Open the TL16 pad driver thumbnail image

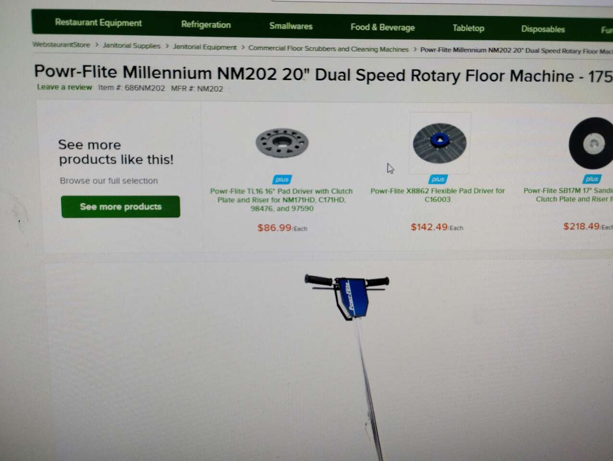coord(282,143)
